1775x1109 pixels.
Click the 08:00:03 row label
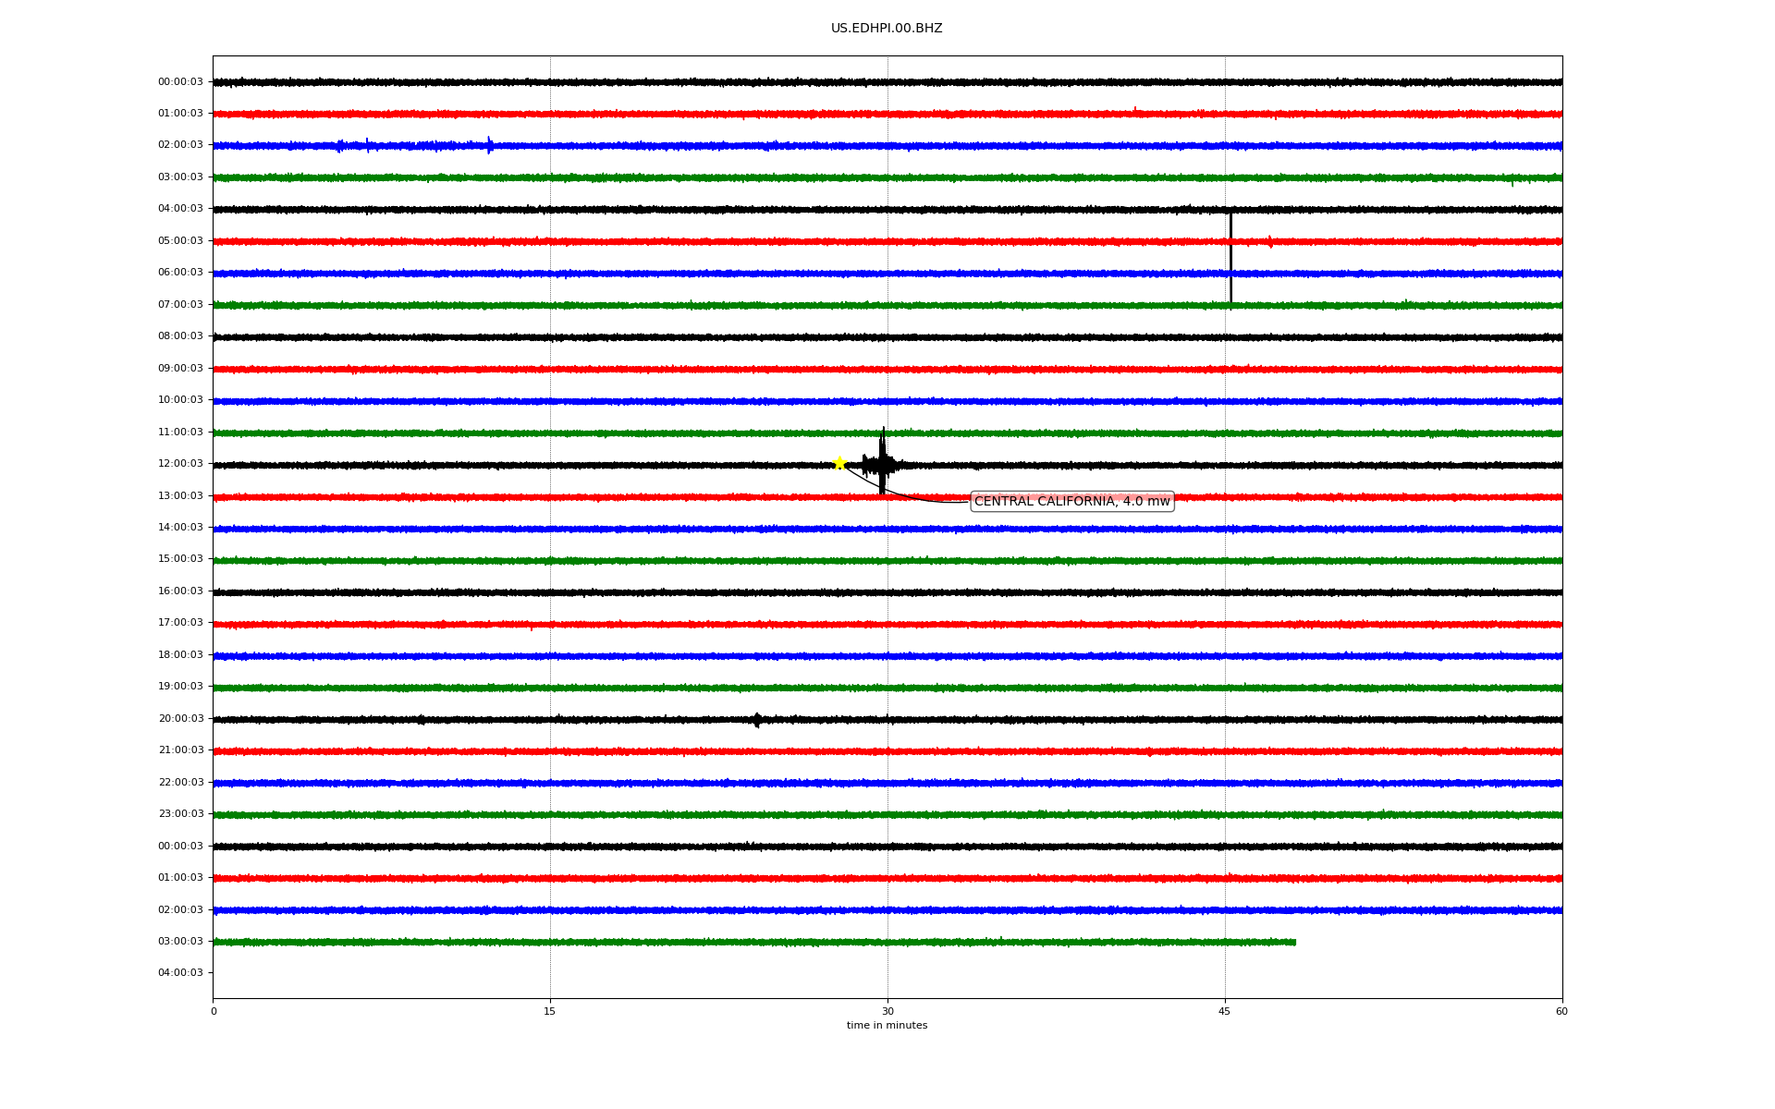click(180, 336)
